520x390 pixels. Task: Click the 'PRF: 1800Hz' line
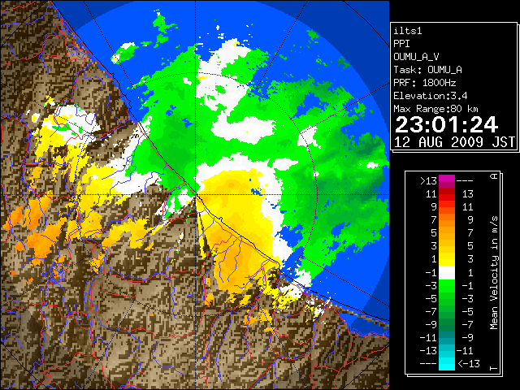point(425,83)
